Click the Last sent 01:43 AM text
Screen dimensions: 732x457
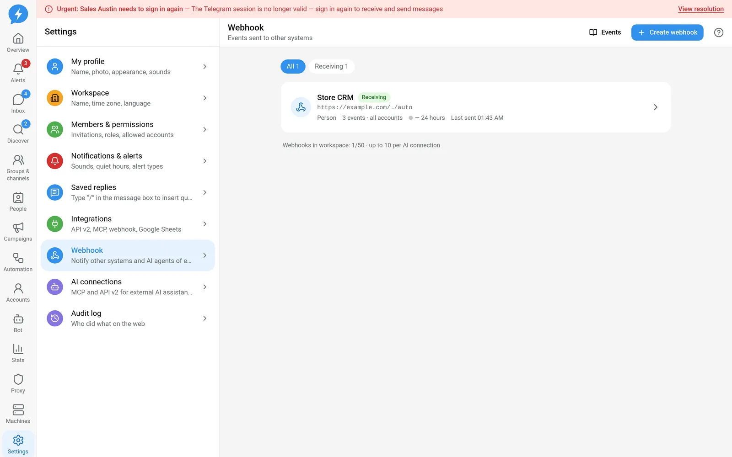click(x=477, y=118)
